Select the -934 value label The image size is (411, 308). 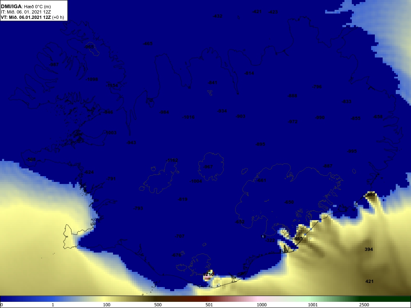point(222,111)
